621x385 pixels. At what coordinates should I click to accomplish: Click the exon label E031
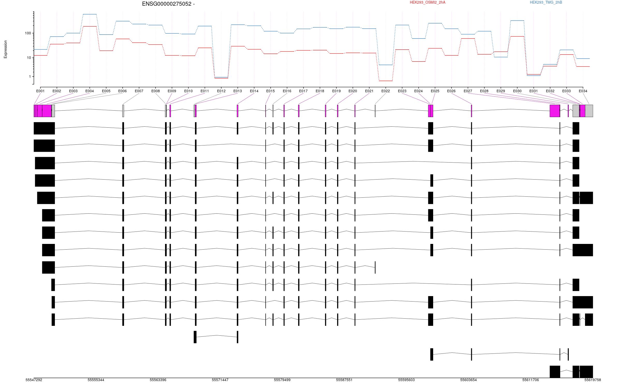click(x=534, y=91)
